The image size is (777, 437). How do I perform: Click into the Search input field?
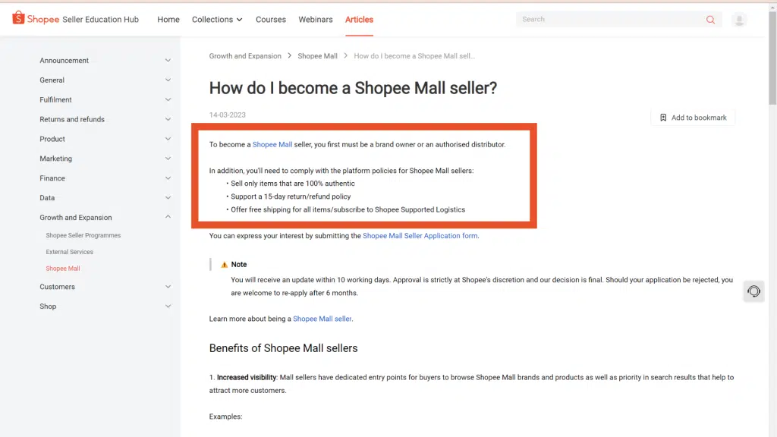(x=607, y=20)
